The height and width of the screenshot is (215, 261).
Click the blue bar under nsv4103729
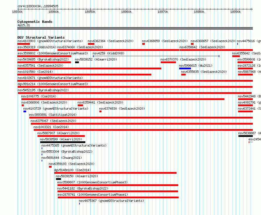25,111
